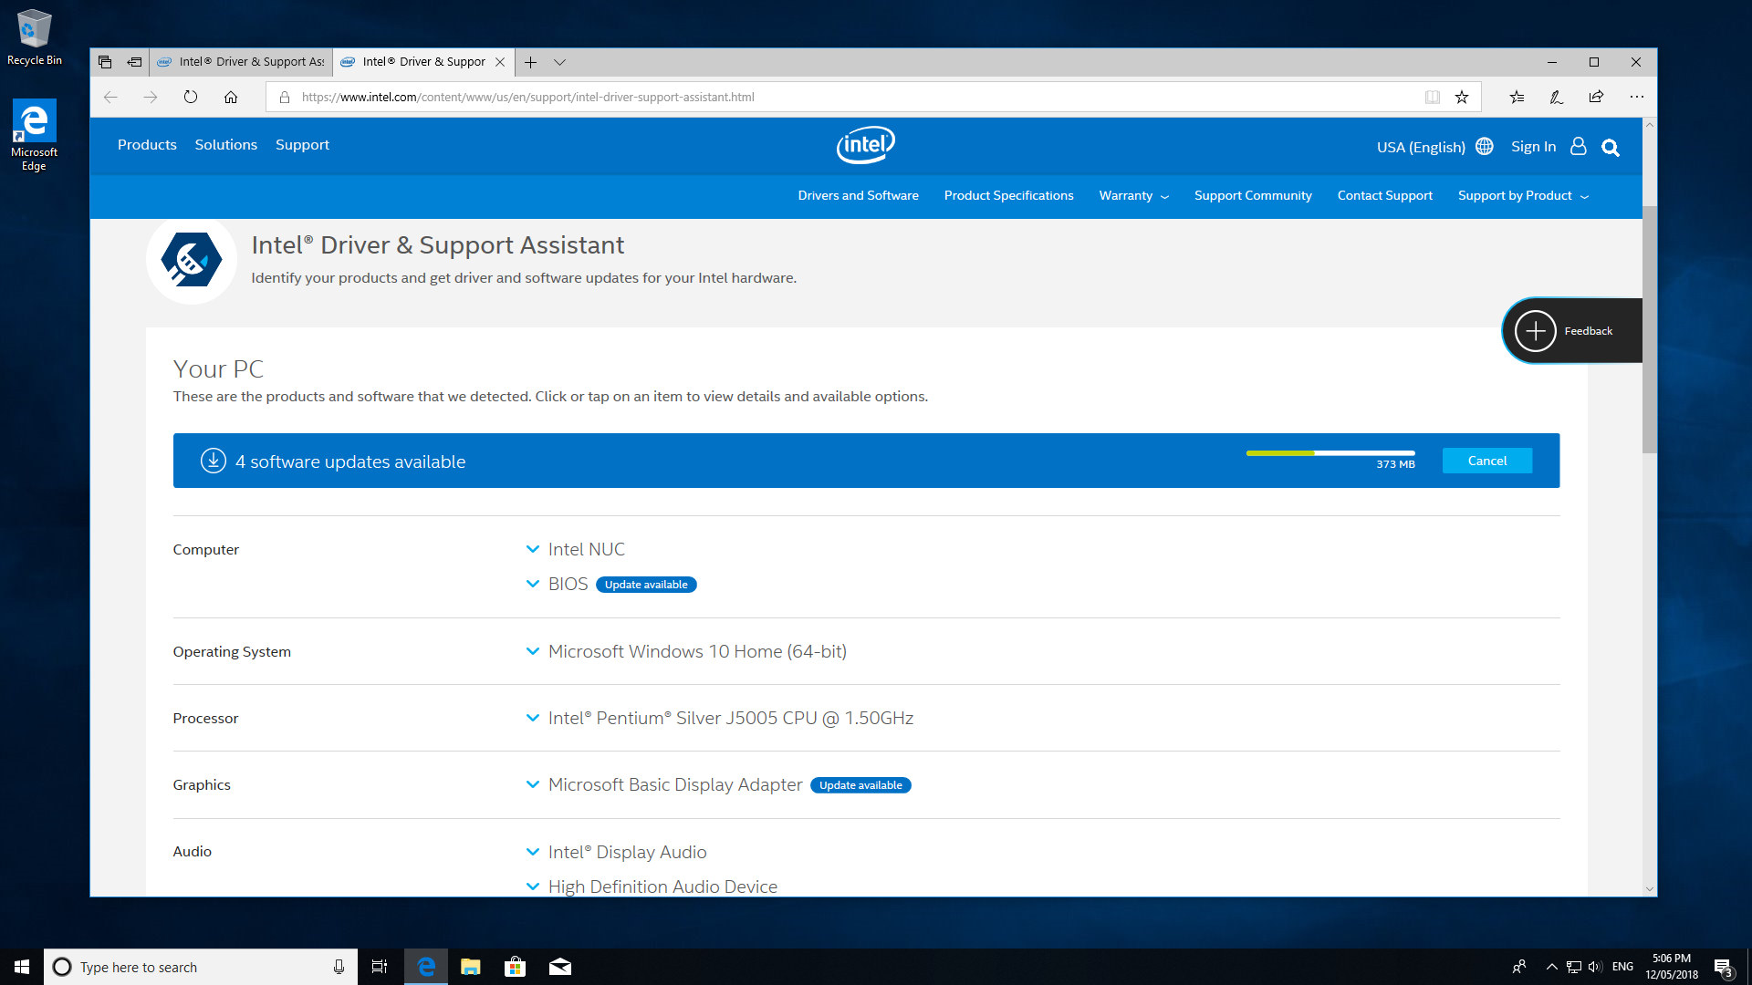Click the taskbar volume speaker icon
Viewport: 1752px width, 985px height.
(1595, 967)
